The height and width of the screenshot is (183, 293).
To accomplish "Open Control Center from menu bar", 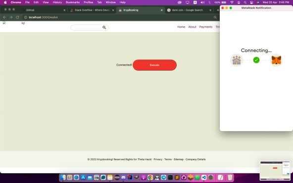I will coord(251,2).
